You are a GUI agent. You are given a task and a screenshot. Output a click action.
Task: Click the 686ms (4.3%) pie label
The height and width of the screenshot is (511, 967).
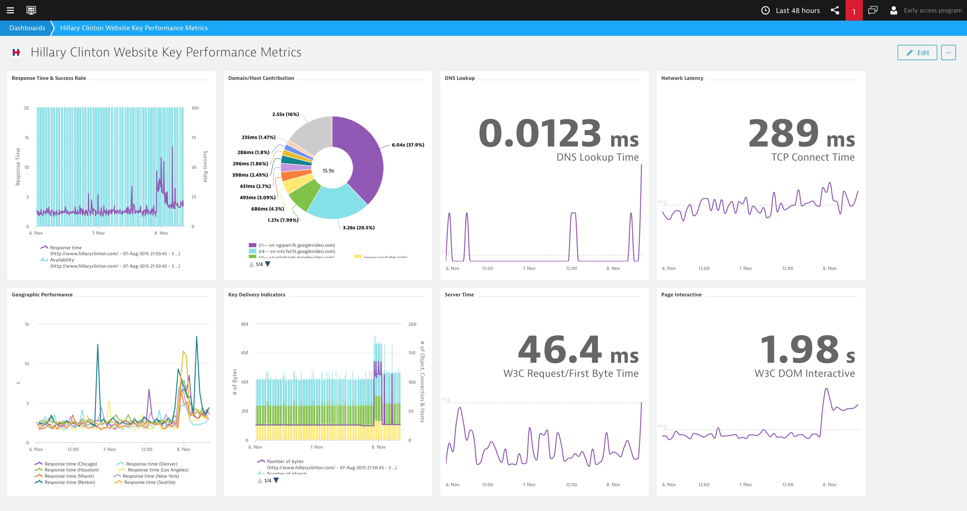tap(268, 209)
